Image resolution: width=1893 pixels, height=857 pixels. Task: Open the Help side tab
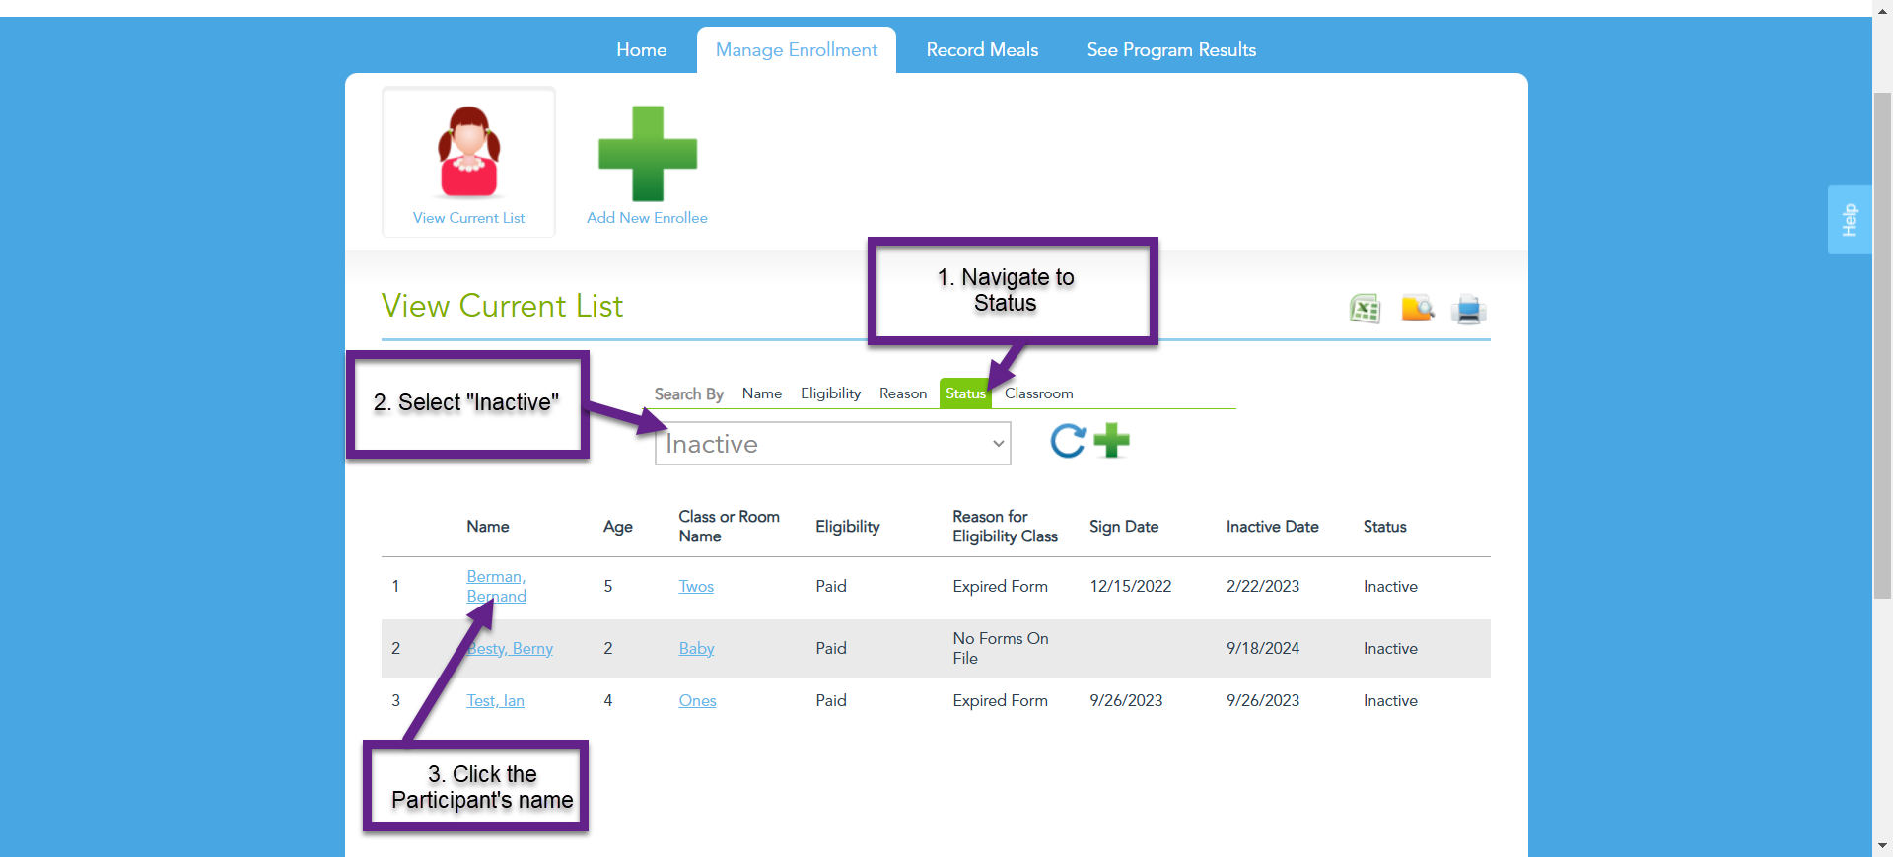[1850, 220]
